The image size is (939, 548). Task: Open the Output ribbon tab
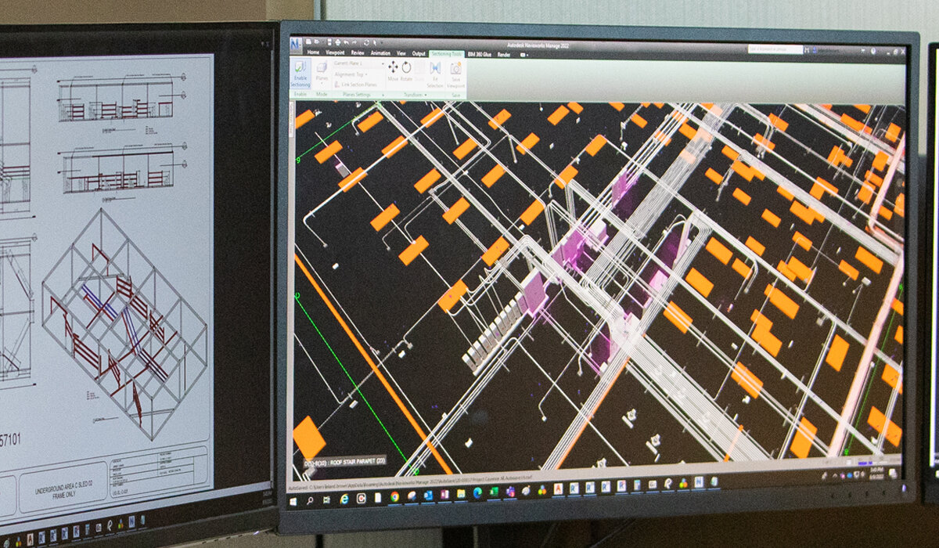(419, 53)
